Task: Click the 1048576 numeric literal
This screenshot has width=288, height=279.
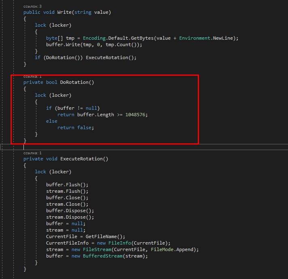Action: pos(135,115)
